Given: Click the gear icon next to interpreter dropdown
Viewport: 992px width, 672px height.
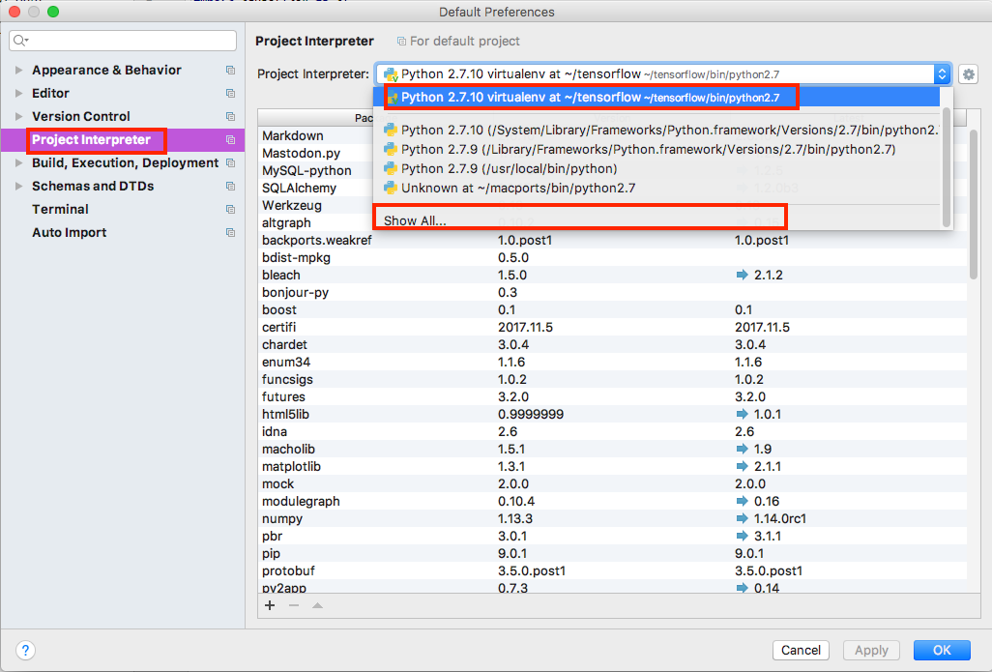Looking at the screenshot, I should tap(968, 74).
